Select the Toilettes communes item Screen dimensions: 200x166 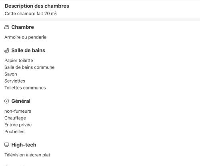tap(25, 88)
